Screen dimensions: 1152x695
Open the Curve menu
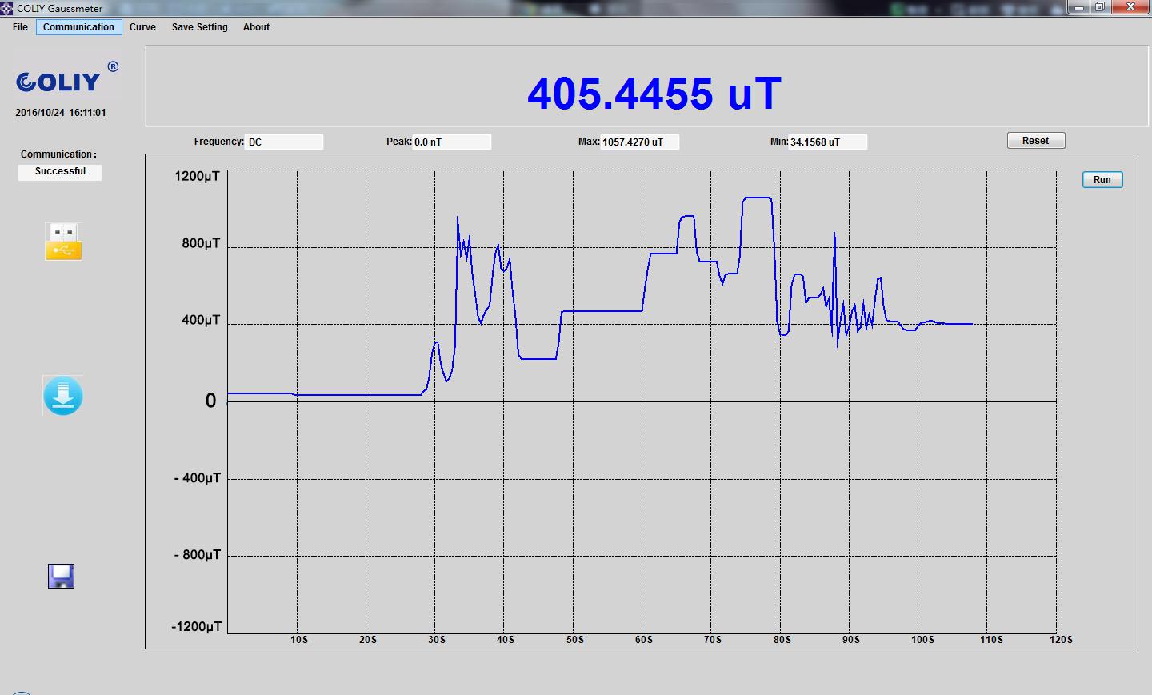tap(142, 27)
